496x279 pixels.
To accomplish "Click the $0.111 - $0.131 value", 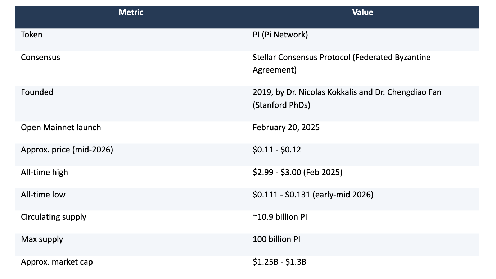I will (281, 195).
